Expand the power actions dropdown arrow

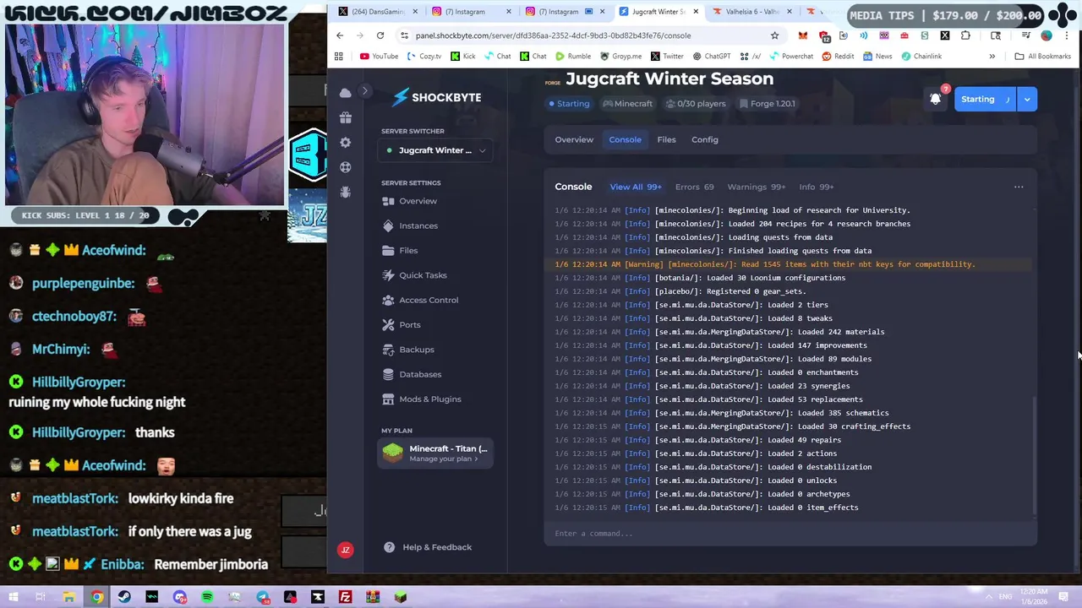(x=1027, y=100)
